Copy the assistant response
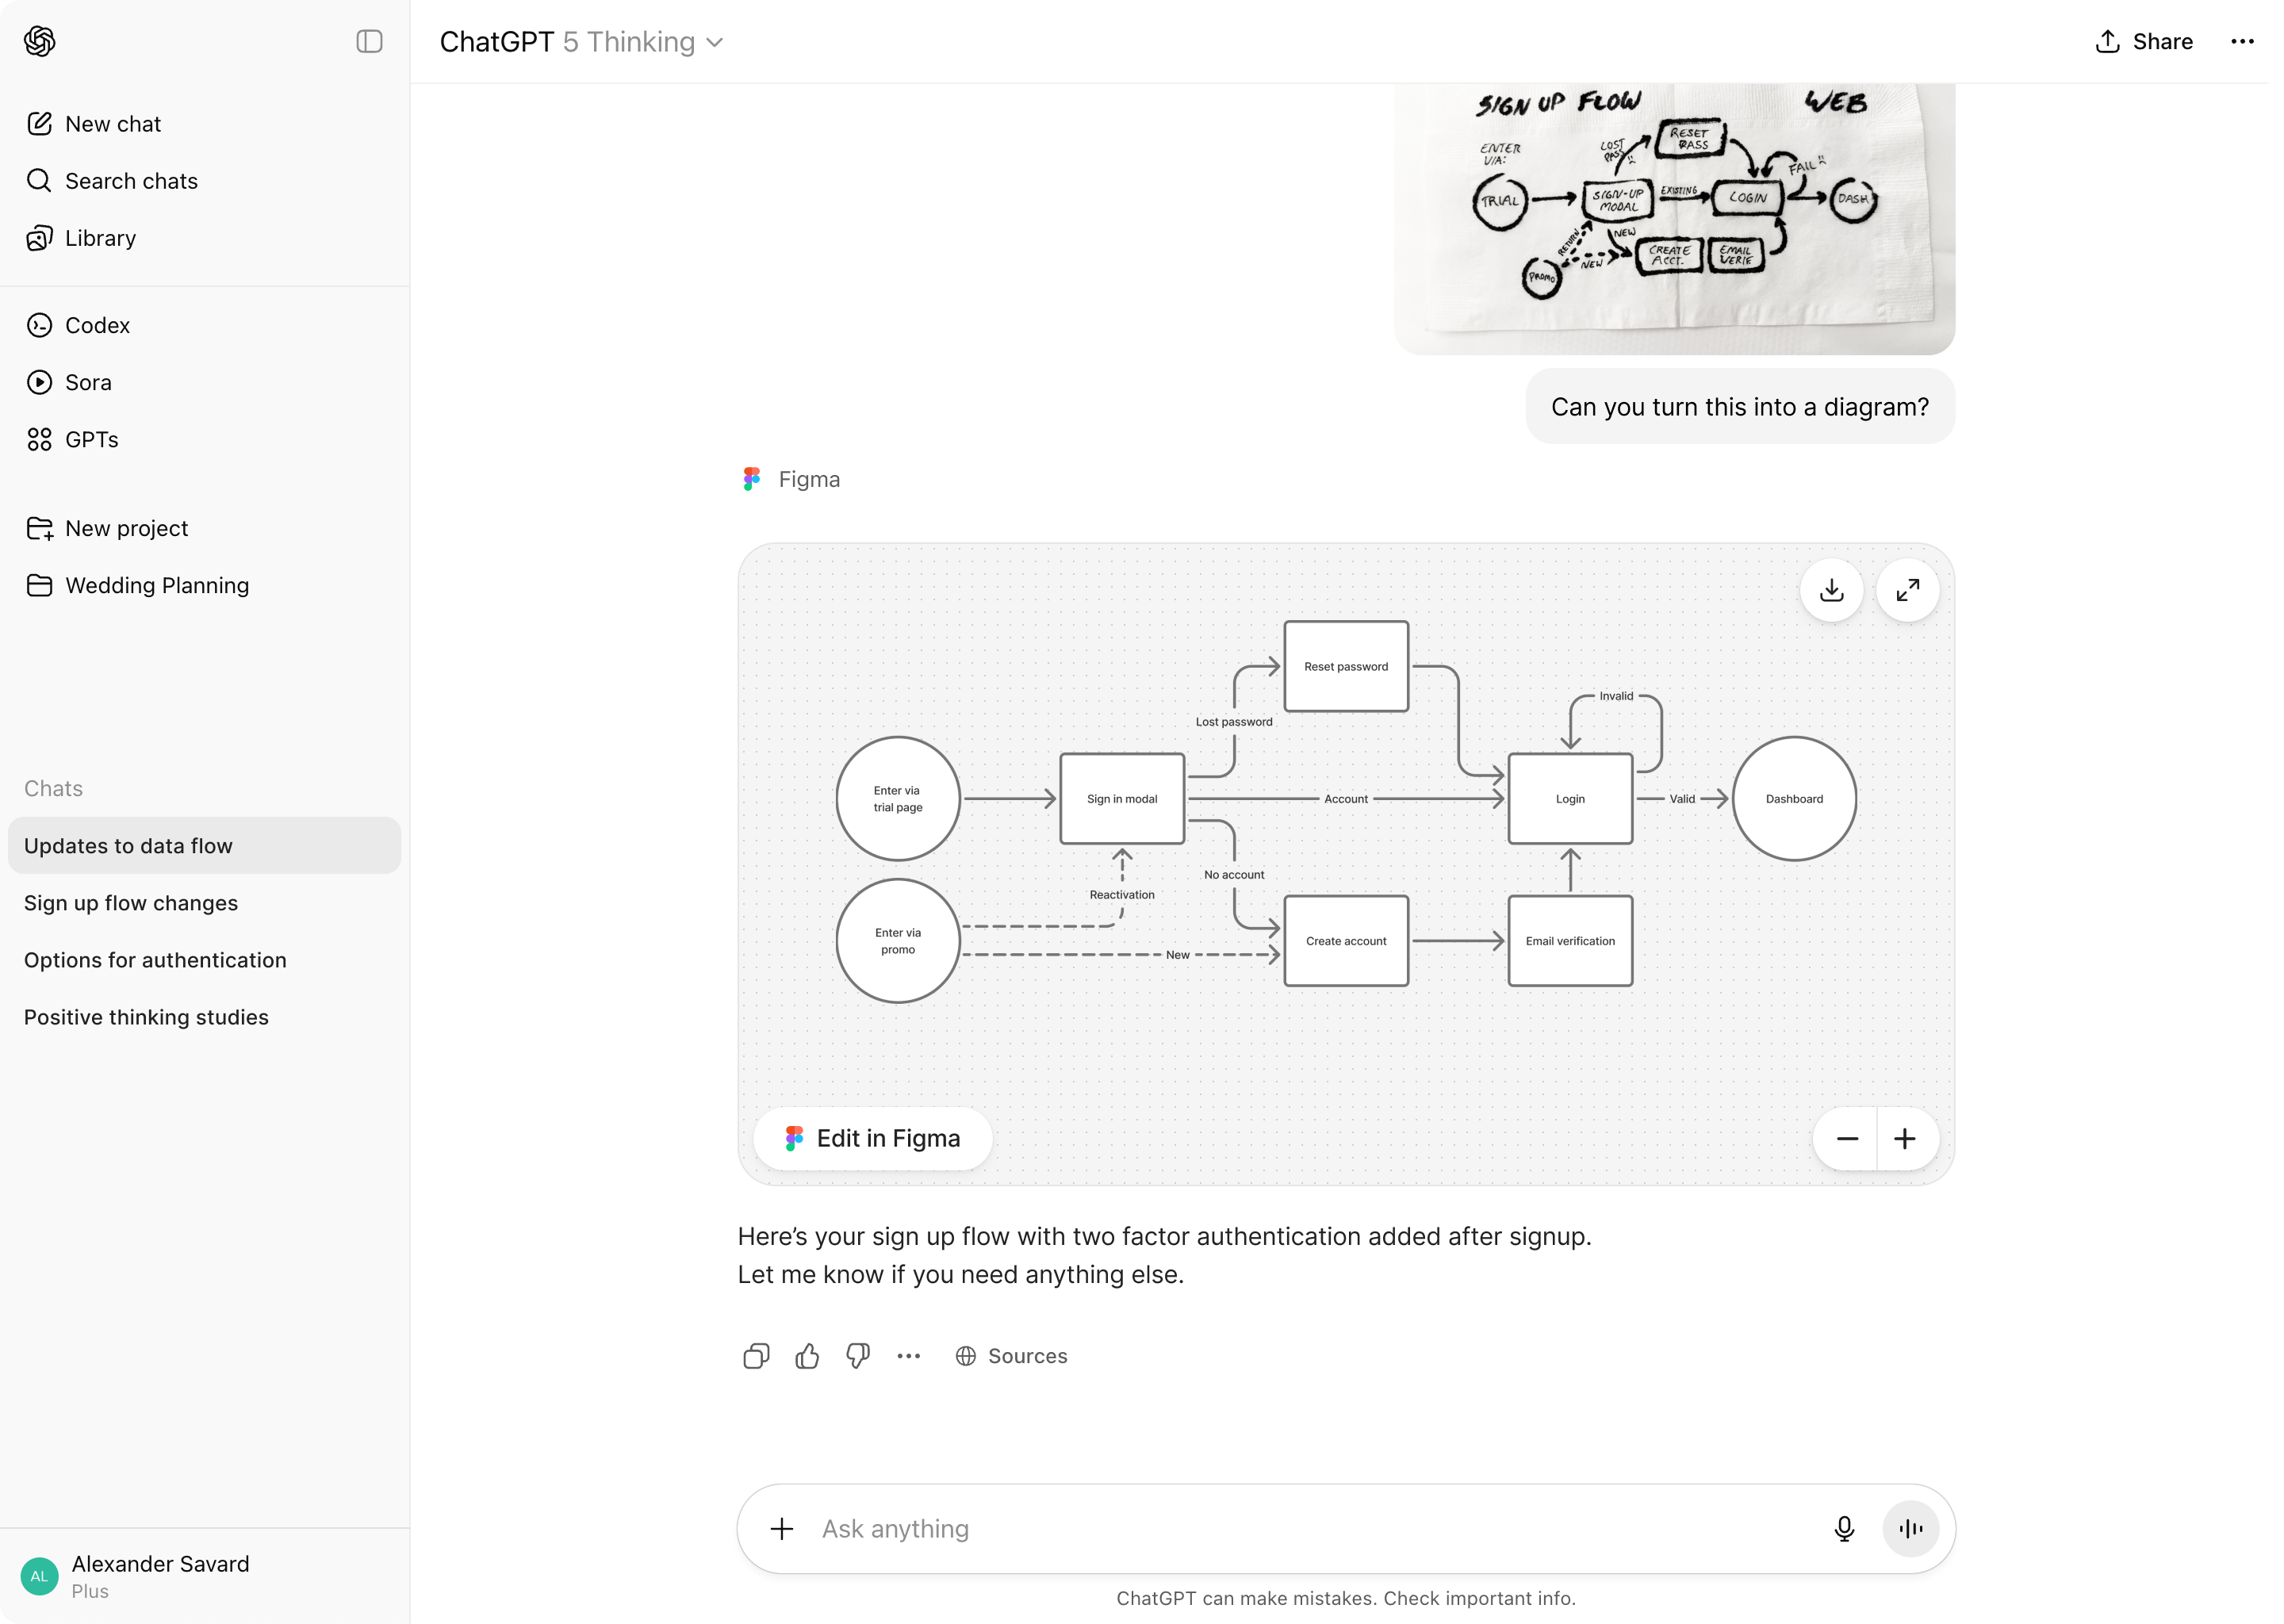The height and width of the screenshot is (1624, 2284). tap(756, 1356)
